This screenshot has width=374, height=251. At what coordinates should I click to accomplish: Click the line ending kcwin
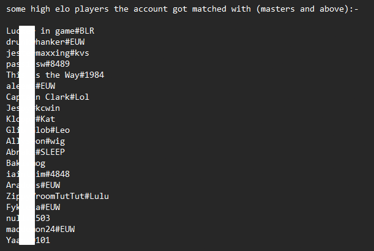point(33,108)
